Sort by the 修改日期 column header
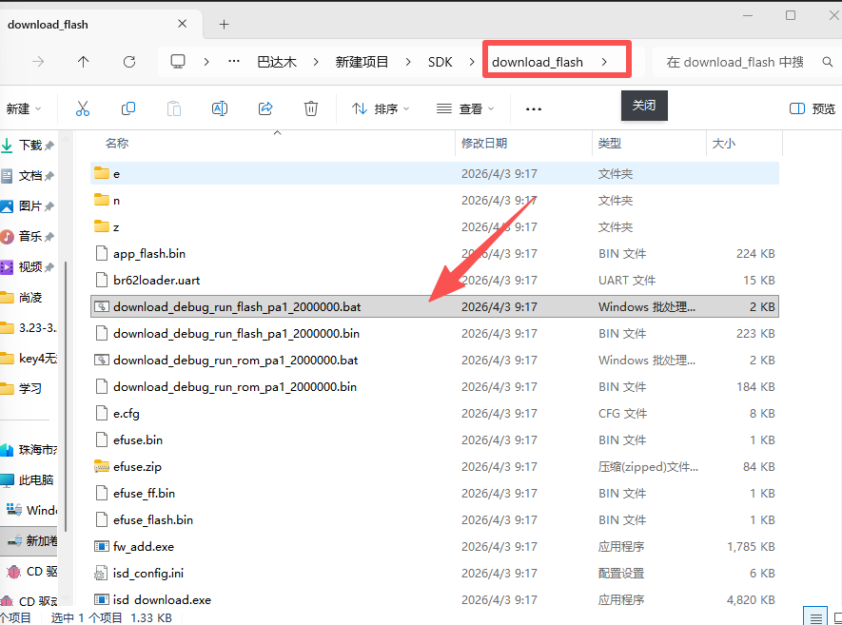This screenshot has width=842, height=625. 484,144
